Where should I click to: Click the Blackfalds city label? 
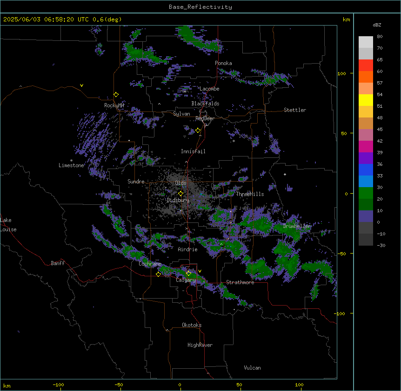(x=205, y=104)
